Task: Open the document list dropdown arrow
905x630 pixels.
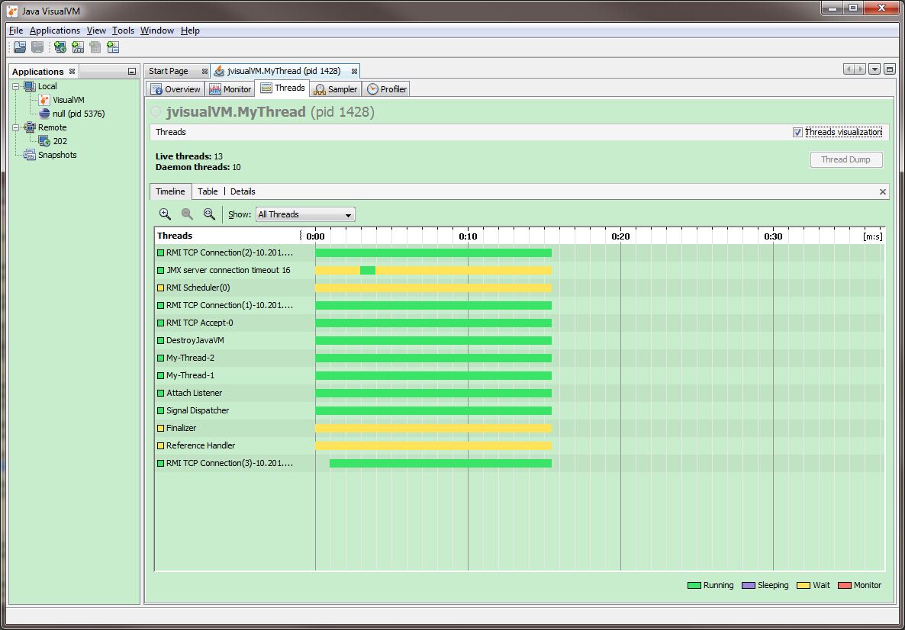Action: (x=874, y=69)
